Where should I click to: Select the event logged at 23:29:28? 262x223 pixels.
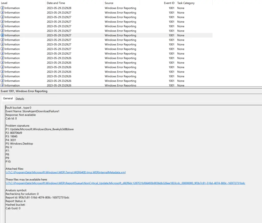point(59,8)
